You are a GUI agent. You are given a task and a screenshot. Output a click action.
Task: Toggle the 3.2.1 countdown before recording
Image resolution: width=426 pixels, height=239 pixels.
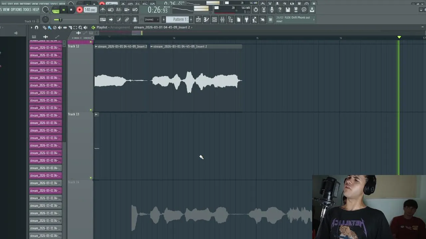coord(119,10)
